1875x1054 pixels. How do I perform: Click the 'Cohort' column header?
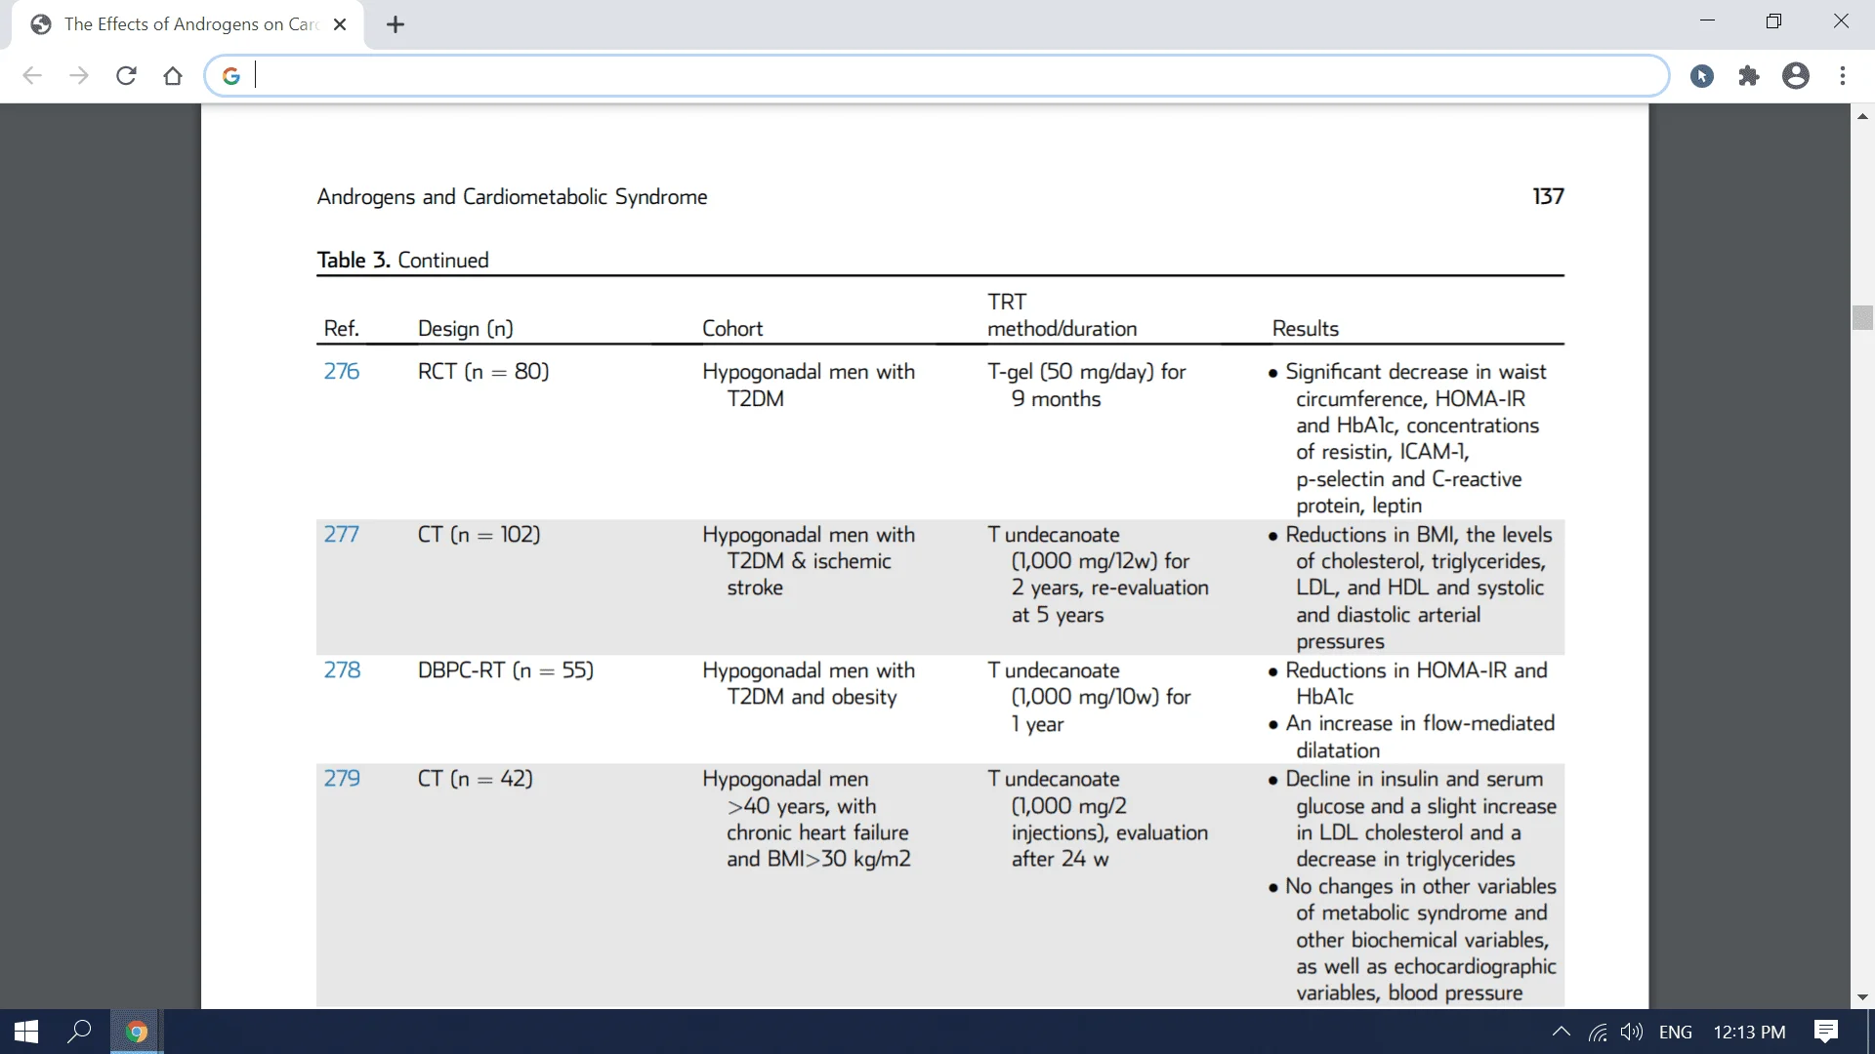(732, 329)
